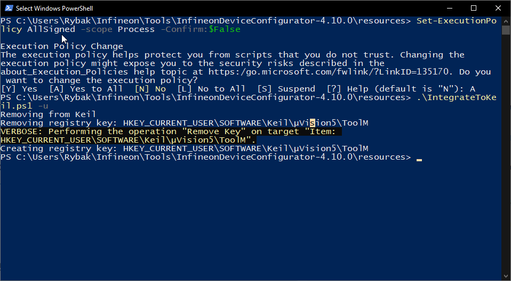Click the blinking cursor at the last prompt
The width and height of the screenshot is (511, 281).
coord(419,160)
